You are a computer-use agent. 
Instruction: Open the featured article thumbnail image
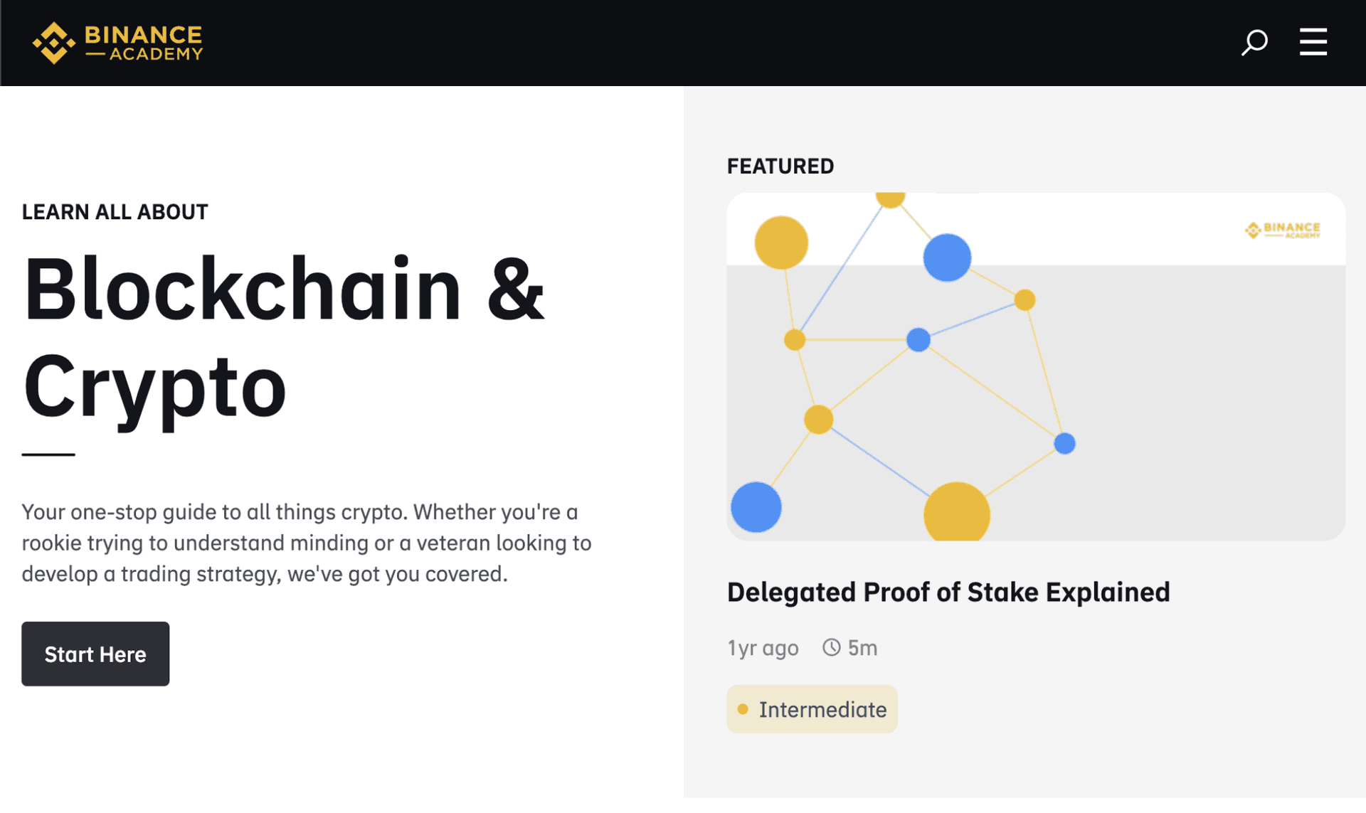1037,366
